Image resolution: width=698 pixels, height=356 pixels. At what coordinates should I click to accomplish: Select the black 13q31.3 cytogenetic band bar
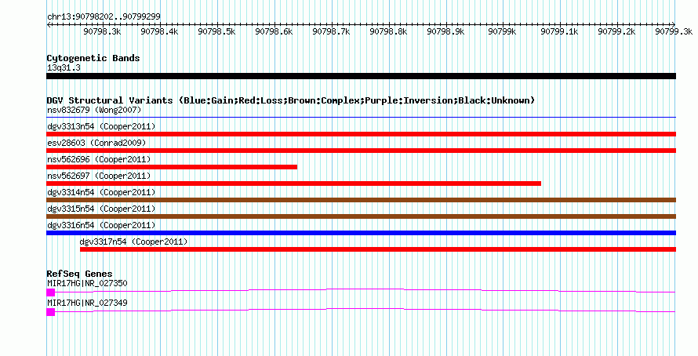361,76
